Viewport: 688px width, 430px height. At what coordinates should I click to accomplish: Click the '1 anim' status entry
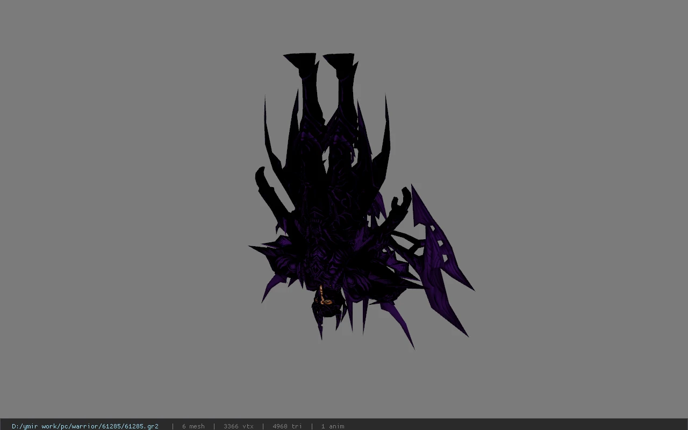tap(333, 426)
